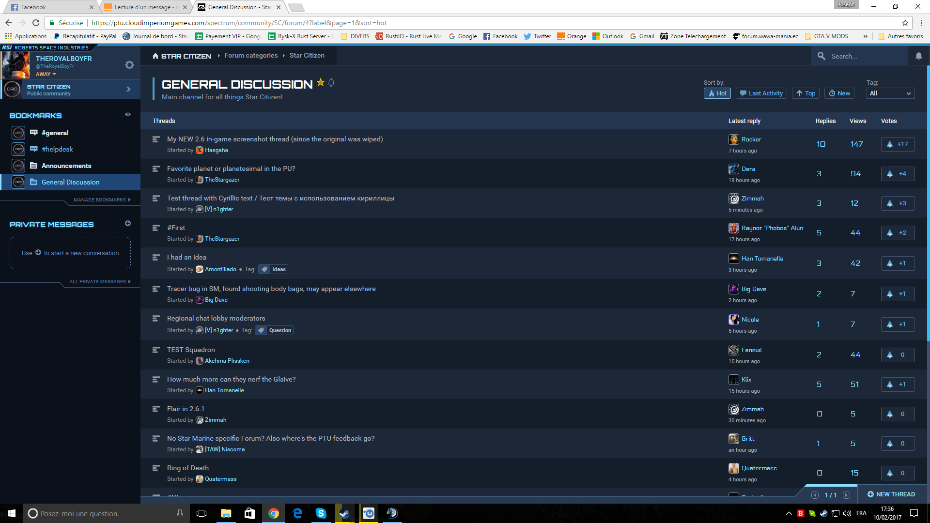Viewport: 930px width, 523px height.
Task: Open All Private Messages link
Action: pyautogui.click(x=100, y=281)
